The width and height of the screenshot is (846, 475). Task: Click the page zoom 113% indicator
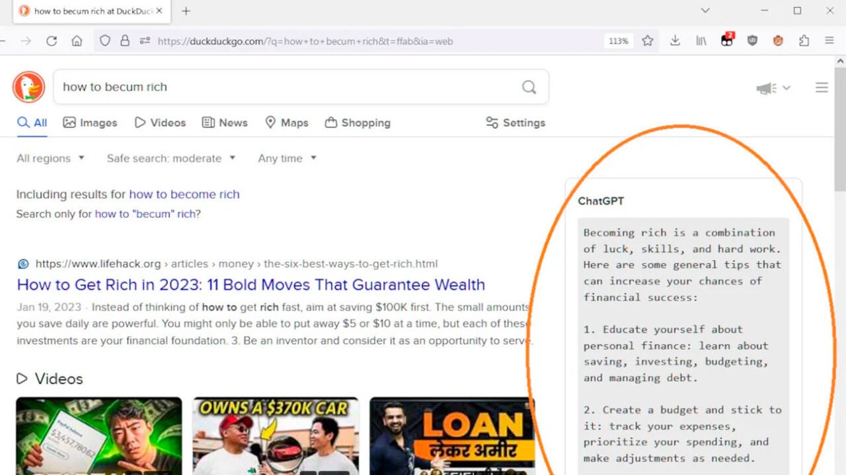pos(618,41)
